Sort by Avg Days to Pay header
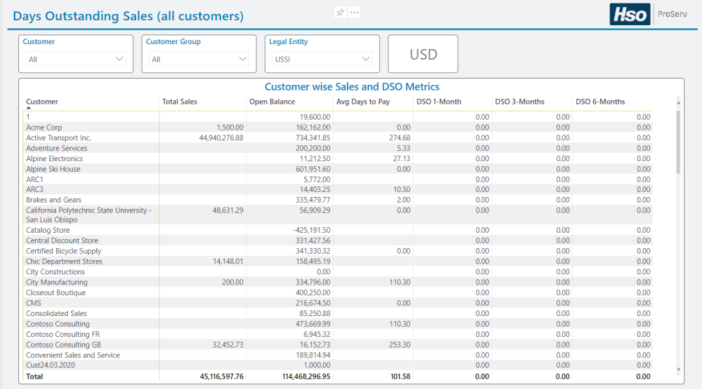The image size is (702, 389). 363,102
